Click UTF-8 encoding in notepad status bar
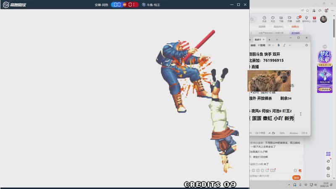The height and width of the screenshot is (189, 336). click(304, 133)
